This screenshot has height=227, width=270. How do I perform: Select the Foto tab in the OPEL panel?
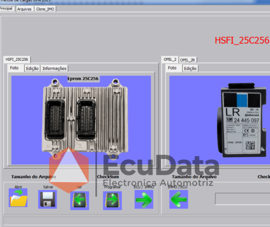(x=172, y=68)
